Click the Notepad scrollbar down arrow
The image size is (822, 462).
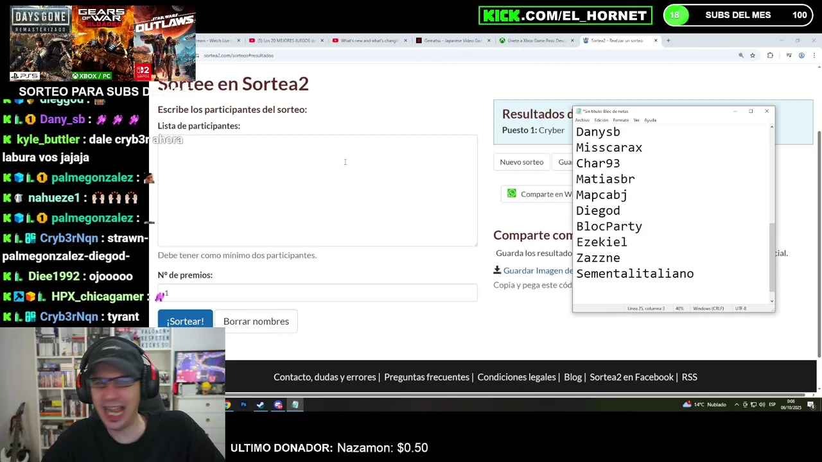[772, 300]
